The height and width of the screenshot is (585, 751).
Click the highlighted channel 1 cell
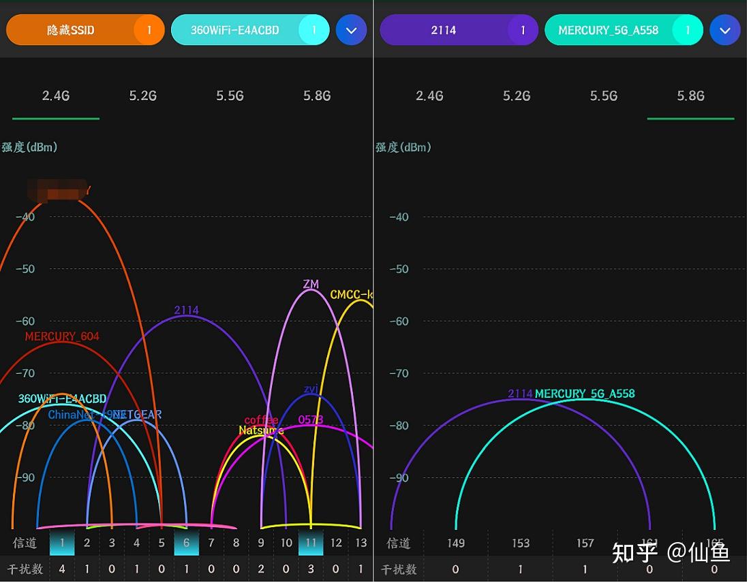click(62, 543)
